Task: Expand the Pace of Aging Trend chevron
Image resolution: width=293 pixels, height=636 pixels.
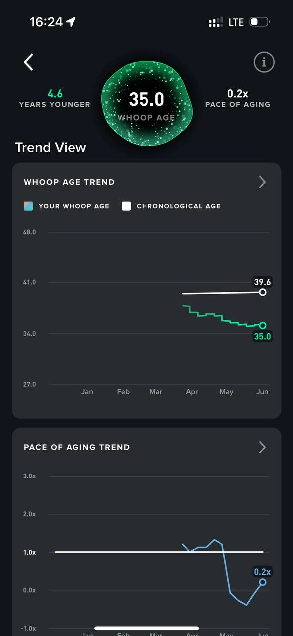Action: [262, 447]
